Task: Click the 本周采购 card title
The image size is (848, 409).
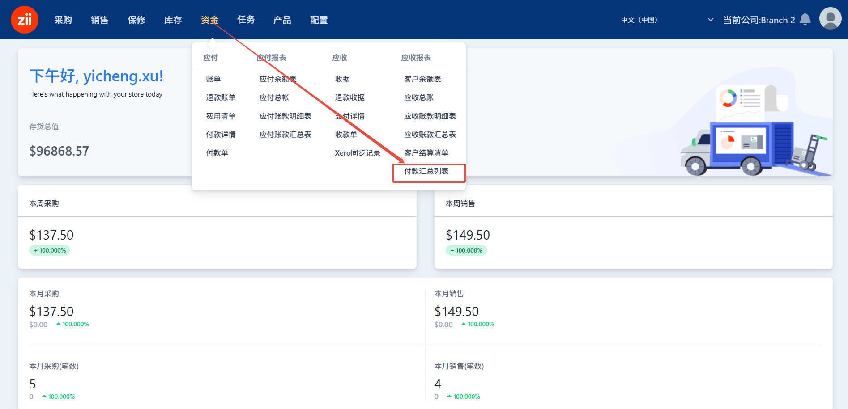Action: [x=44, y=203]
